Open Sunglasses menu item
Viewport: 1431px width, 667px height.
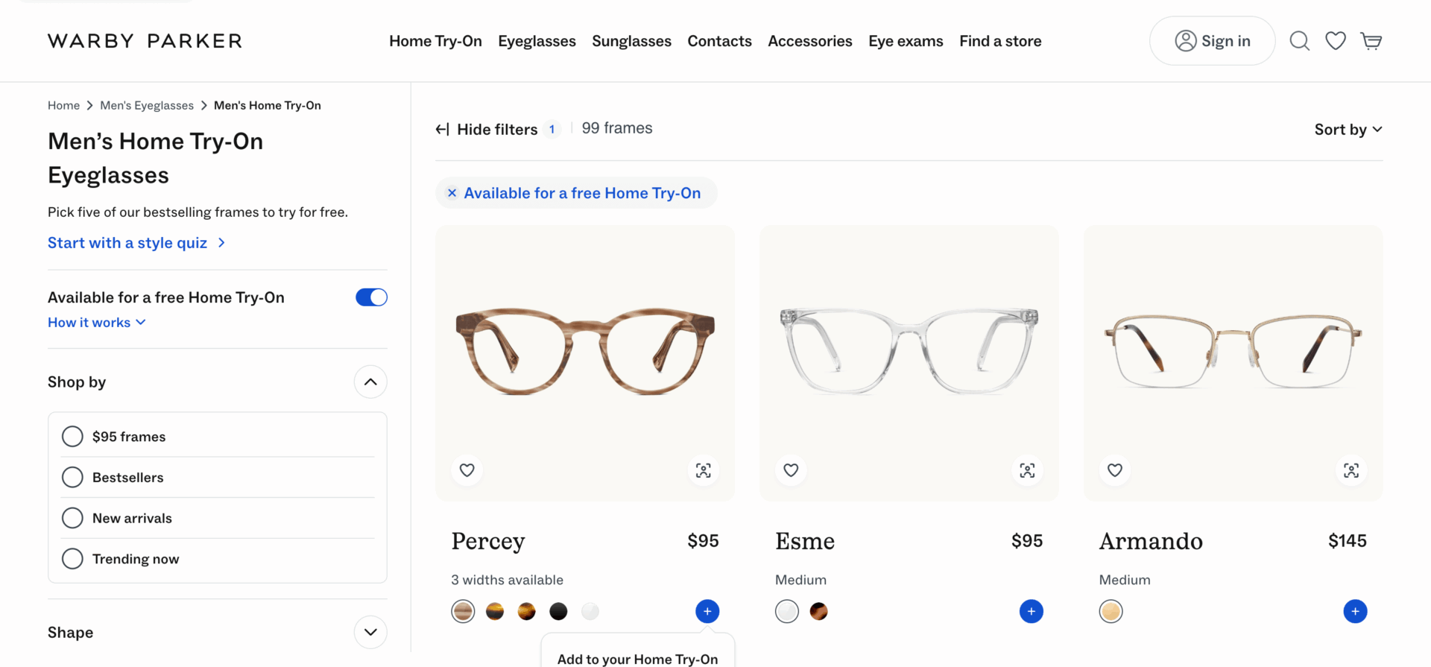click(x=631, y=41)
